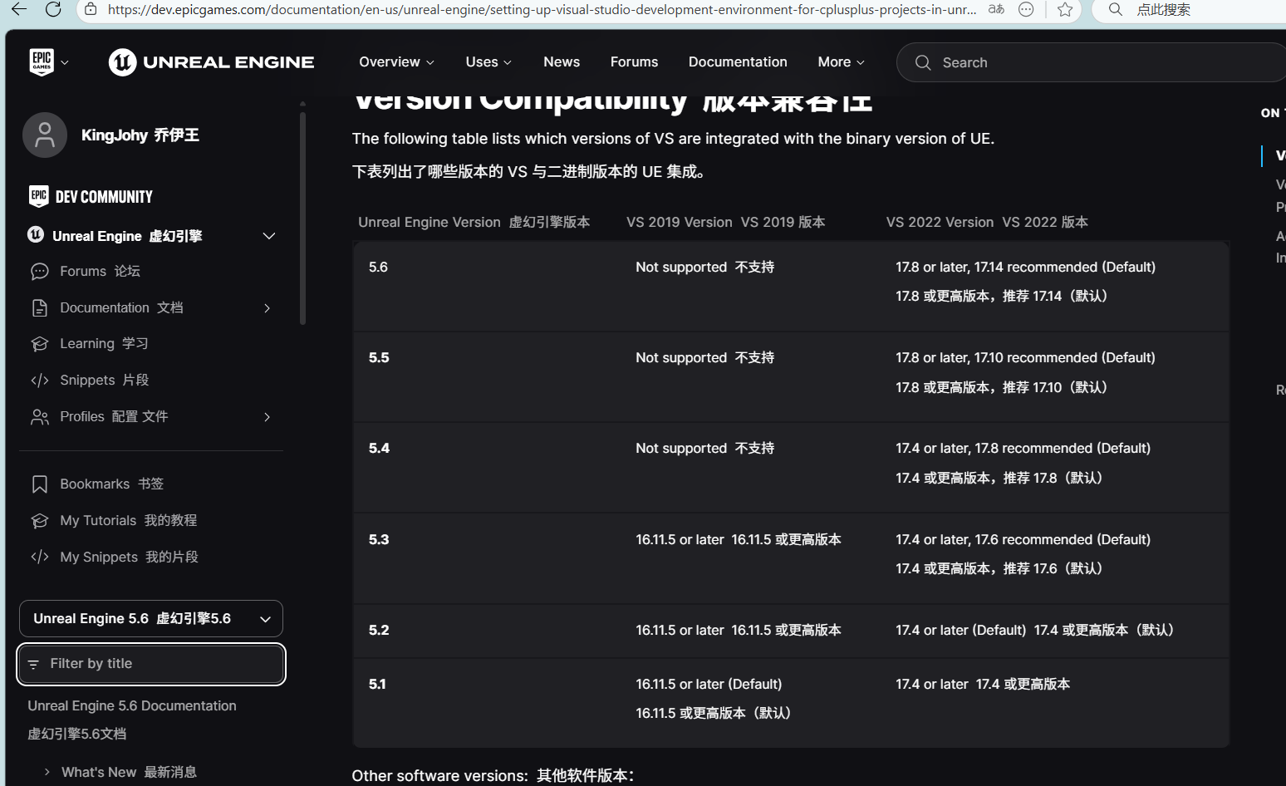Click '16.11.5 or later (Default)' cell

click(x=709, y=684)
